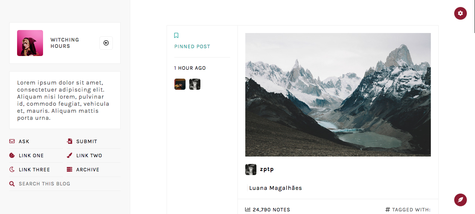Viewport: 475px width, 214px height.
Task: Click the bookmark icon above Pinned Post
Action: pyautogui.click(x=176, y=35)
